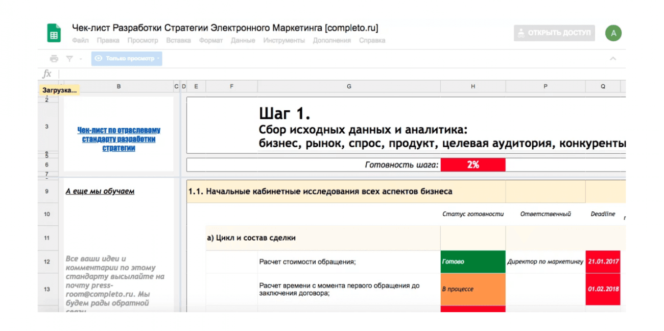Click the Открыть доступ button

(x=554, y=33)
